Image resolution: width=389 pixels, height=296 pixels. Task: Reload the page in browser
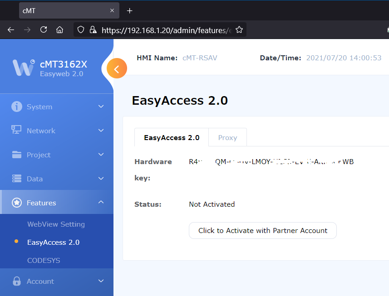click(x=44, y=30)
